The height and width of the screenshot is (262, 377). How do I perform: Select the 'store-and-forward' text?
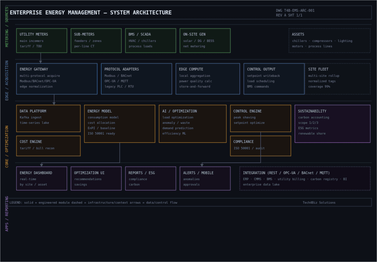pos(194,87)
